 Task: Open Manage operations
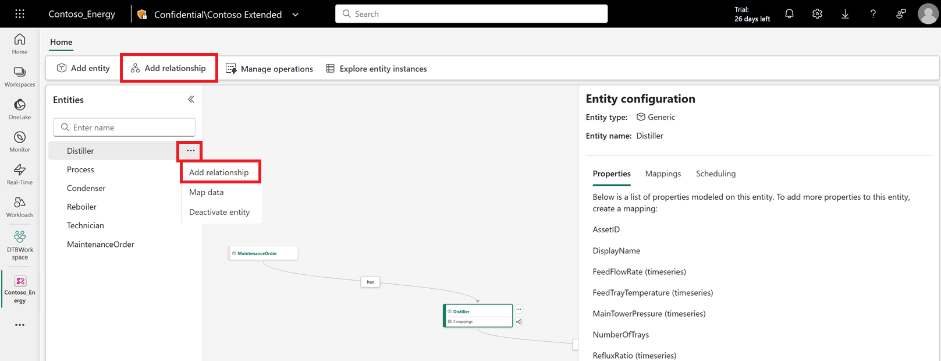(269, 69)
